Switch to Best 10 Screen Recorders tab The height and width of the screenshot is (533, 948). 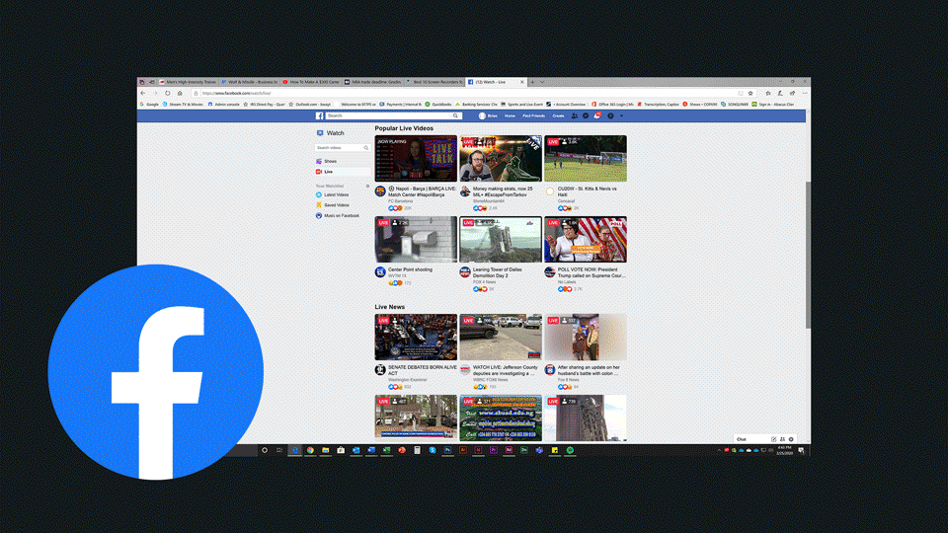434,82
